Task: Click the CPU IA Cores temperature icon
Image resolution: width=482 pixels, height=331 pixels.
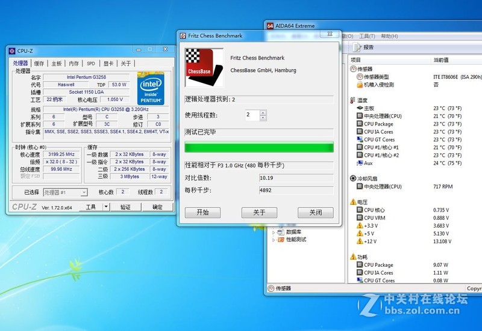Action: 360,132
